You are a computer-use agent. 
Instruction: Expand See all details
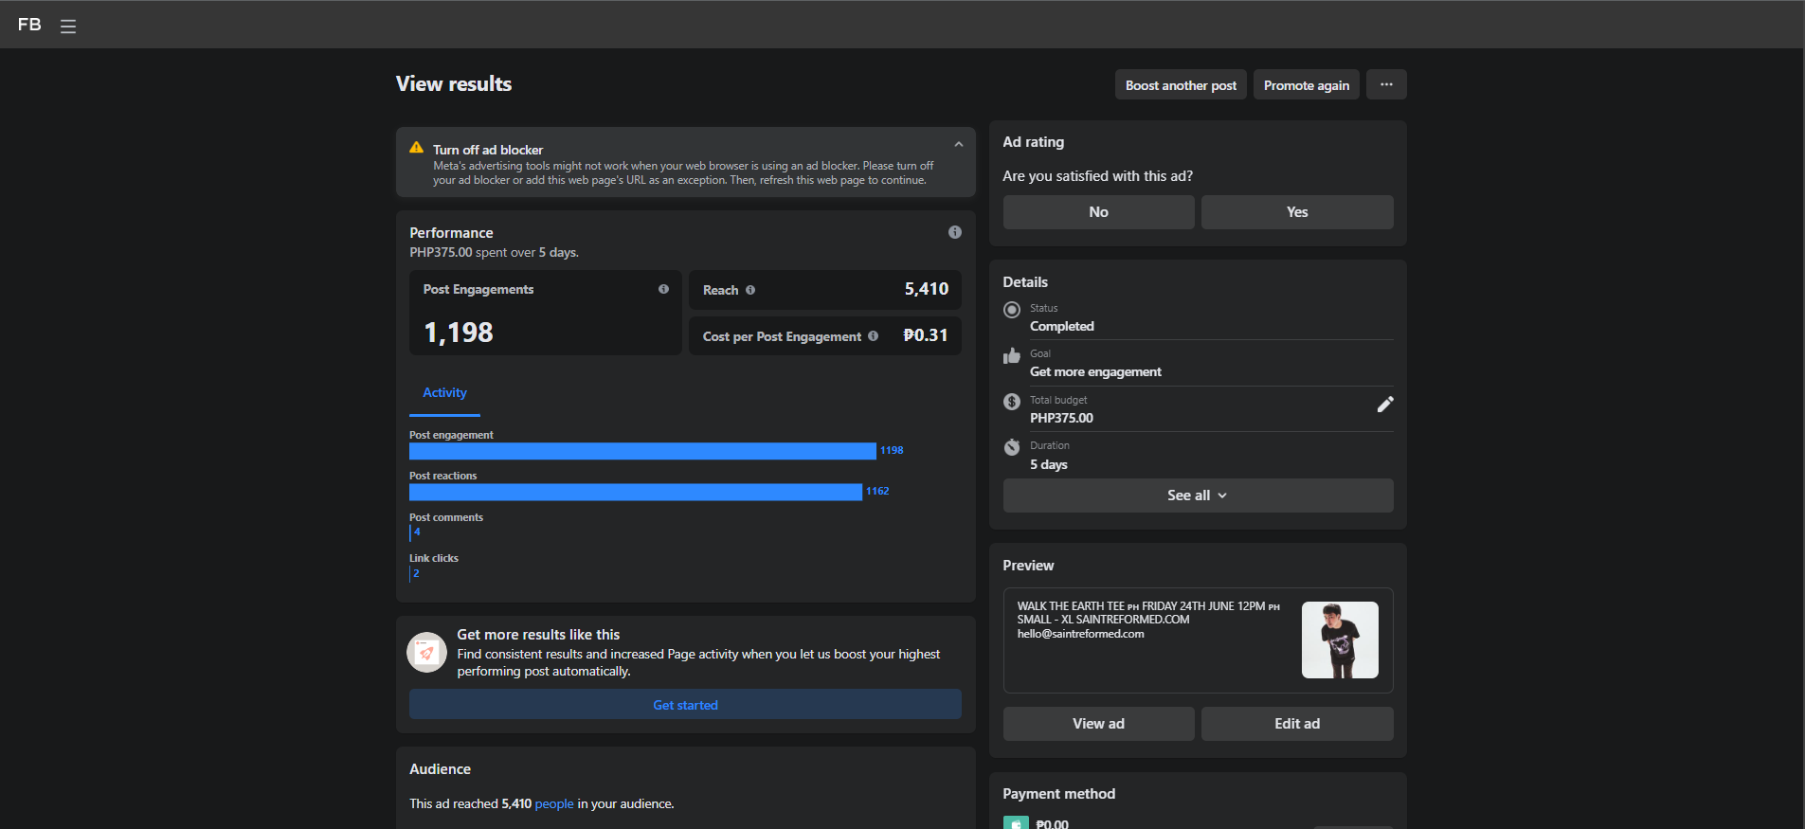pyautogui.click(x=1198, y=496)
